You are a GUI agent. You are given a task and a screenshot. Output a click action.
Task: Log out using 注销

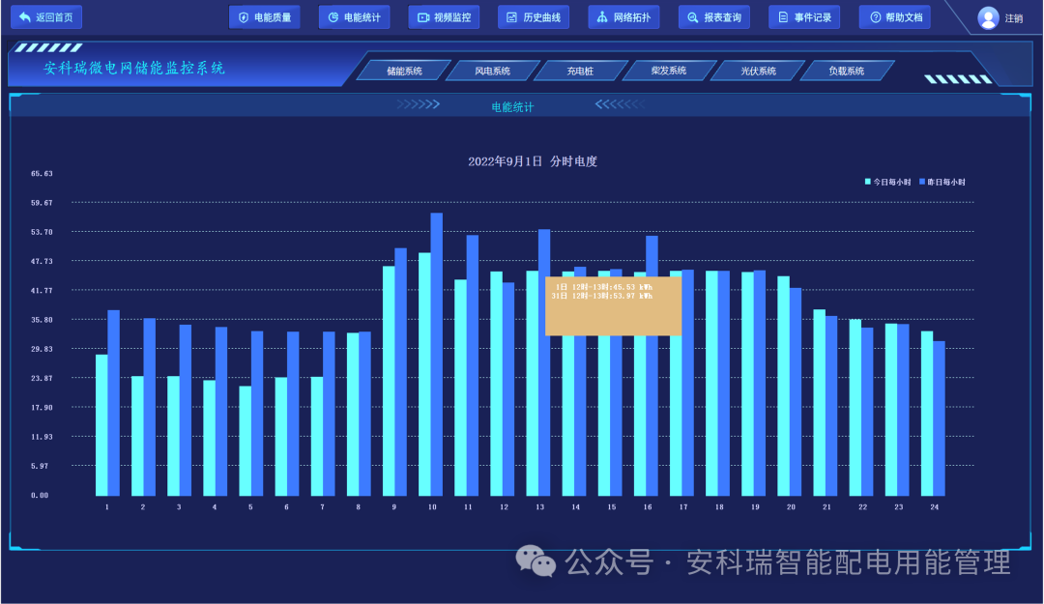(x=1013, y=18)
